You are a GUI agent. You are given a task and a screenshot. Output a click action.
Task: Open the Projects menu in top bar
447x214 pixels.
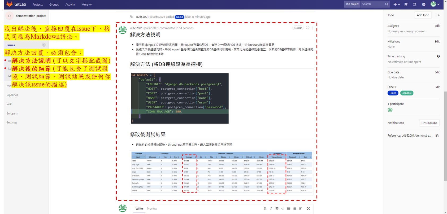click(38, 5)
